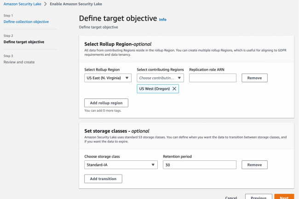
Task: Cancel the Security Lake setup
Action: coord(231,198)
